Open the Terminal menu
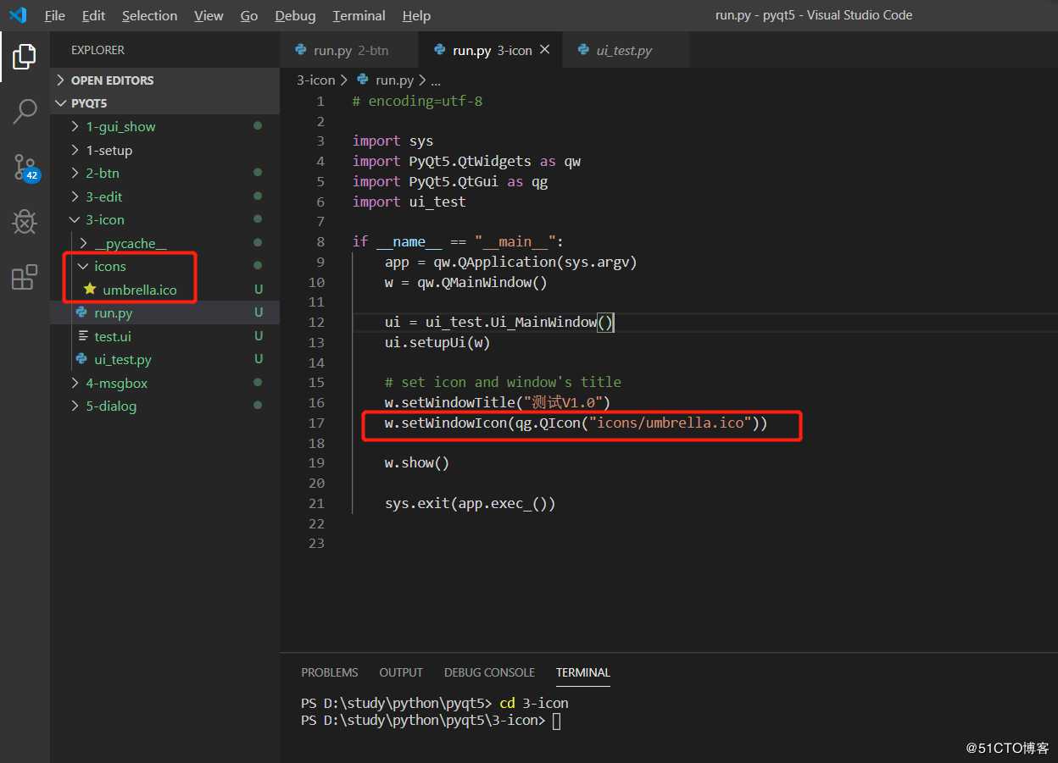Screen dimensions: 1058x763 359,15
